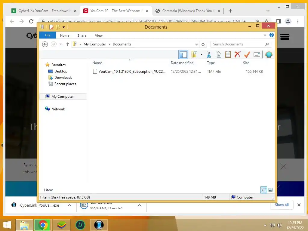The height and width of the screenshot is (231, 308).
Task: Click the blue Help question mark icon
Action: point(272,35)
